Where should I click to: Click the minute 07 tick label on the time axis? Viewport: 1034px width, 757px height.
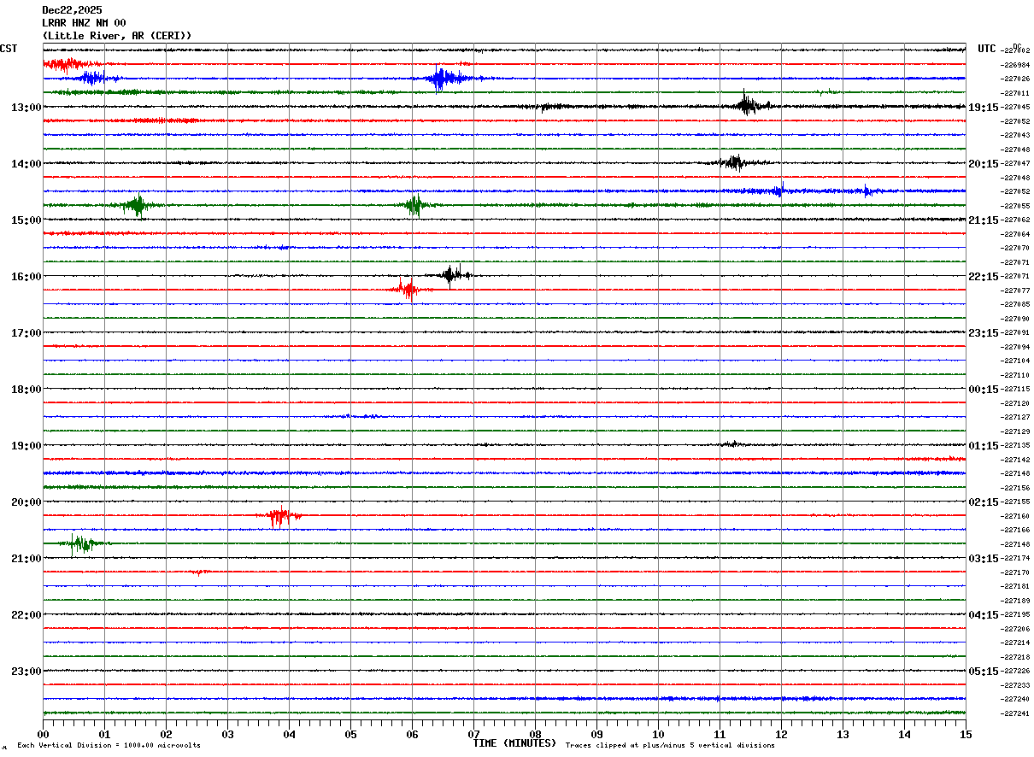point(473,734)
